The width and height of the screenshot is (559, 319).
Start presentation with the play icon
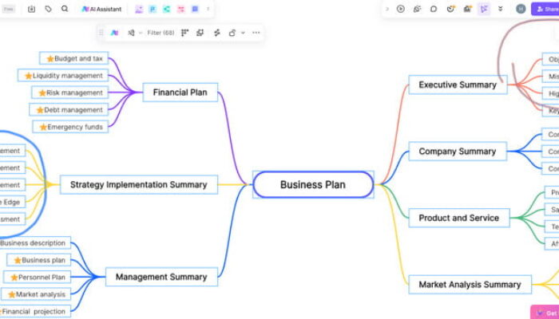click(x=401, y=9)
